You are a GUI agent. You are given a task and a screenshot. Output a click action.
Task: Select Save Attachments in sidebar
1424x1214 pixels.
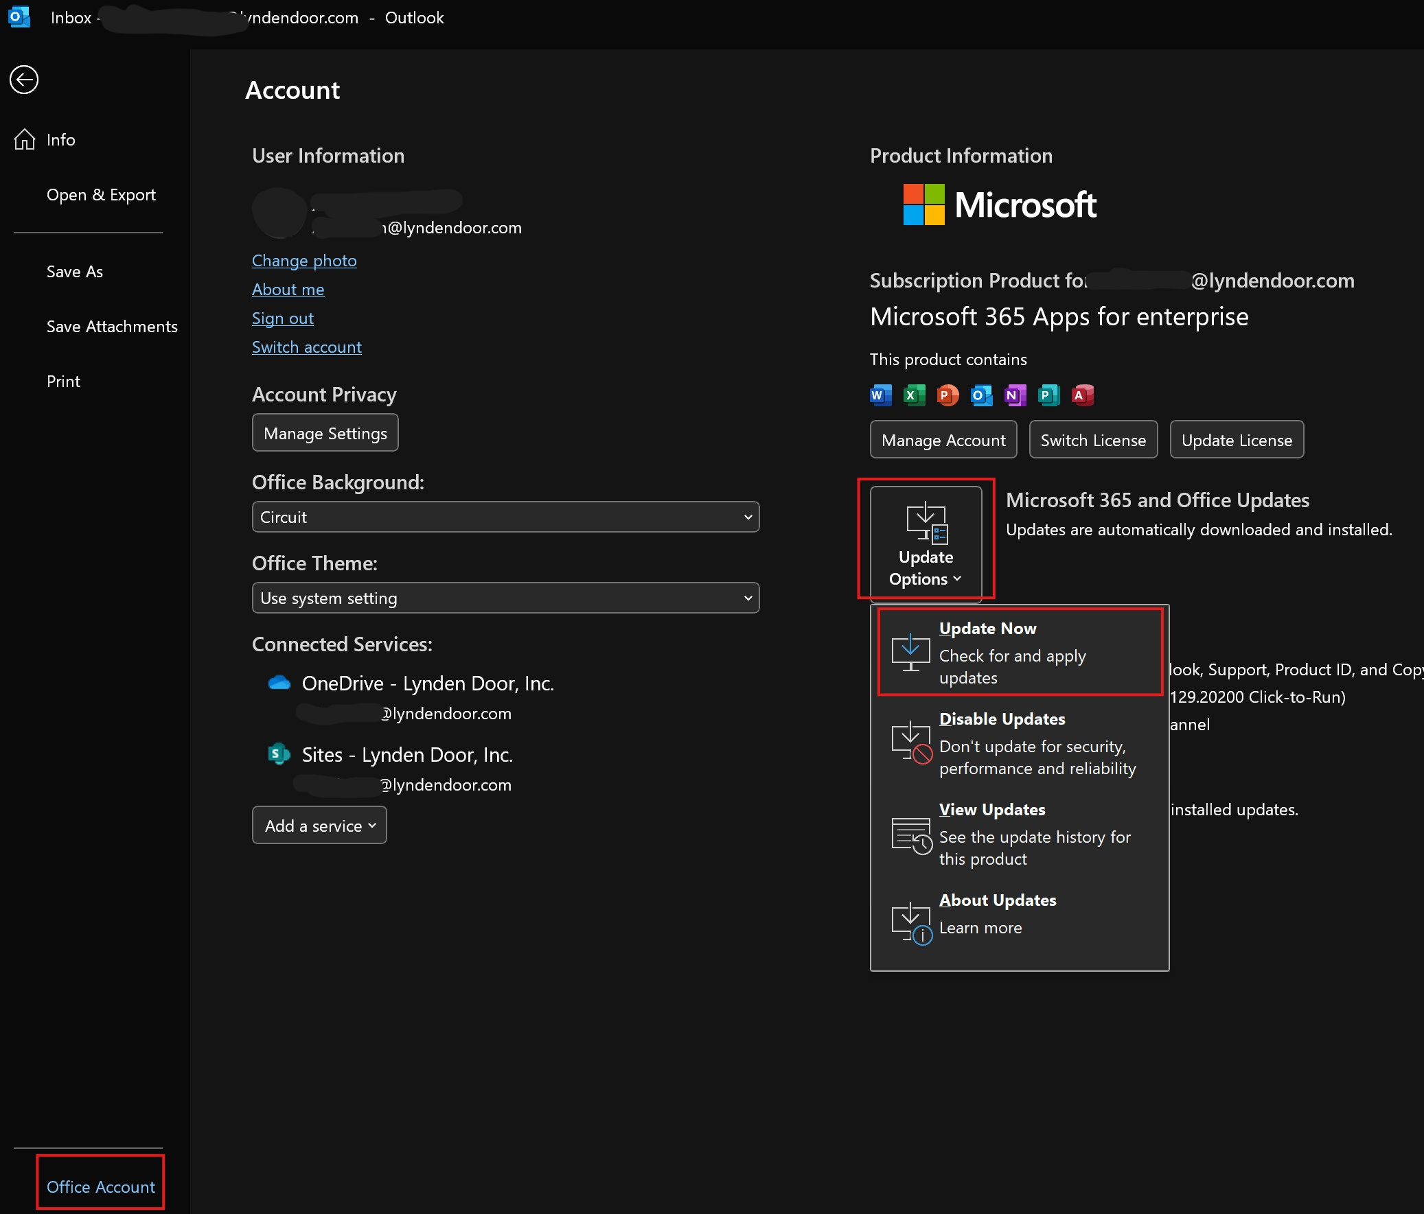click(112, 327)
